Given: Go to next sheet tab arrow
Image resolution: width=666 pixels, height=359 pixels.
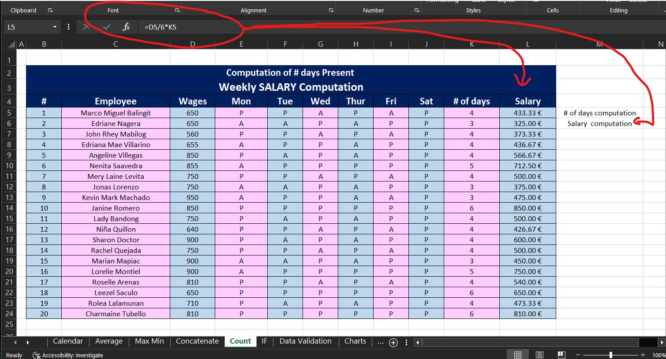Looking at the screenshot, I should pyautogui.click(x=28, y=342).
